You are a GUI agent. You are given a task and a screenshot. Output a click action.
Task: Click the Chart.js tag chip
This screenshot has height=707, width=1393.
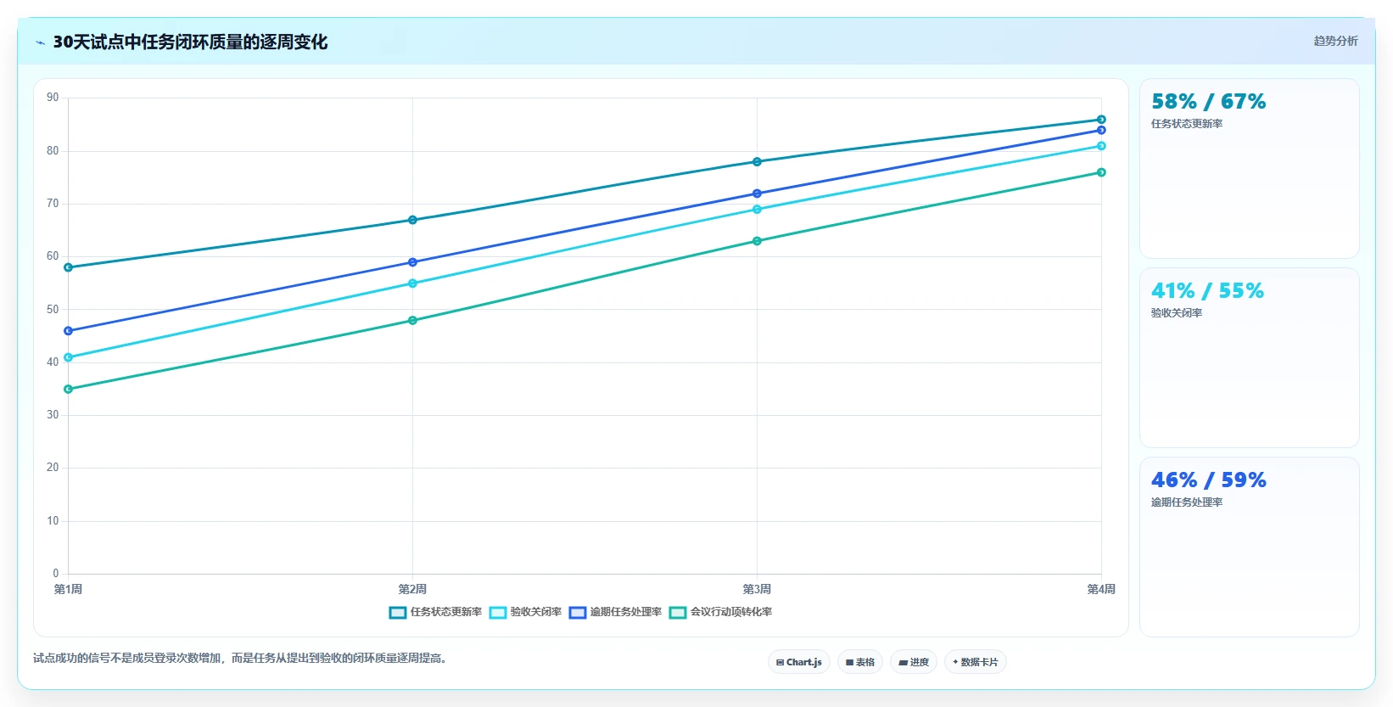click(x=799, y=662)
